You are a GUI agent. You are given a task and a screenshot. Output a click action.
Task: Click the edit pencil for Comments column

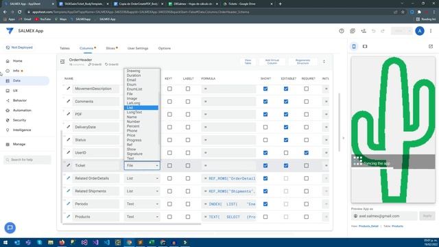click(x=69, y=102)
